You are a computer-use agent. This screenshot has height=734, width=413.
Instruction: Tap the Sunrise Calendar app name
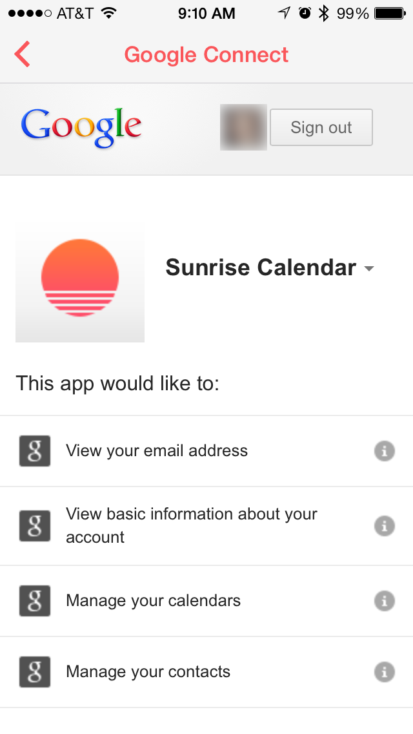pos(261,267)
